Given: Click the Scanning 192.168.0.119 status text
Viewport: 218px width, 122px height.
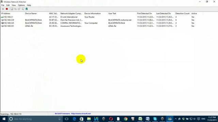Looking at the screenshot, I should (11, 114).
